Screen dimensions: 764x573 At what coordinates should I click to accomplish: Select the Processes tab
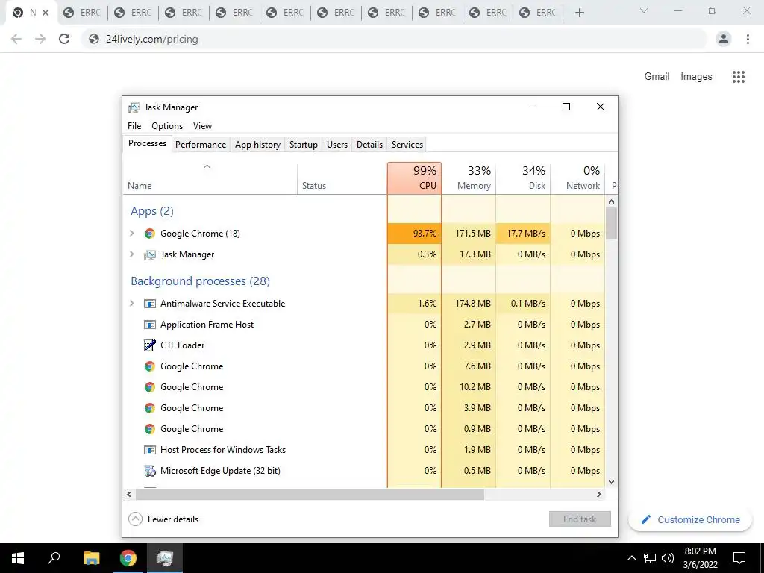point(147,143)
